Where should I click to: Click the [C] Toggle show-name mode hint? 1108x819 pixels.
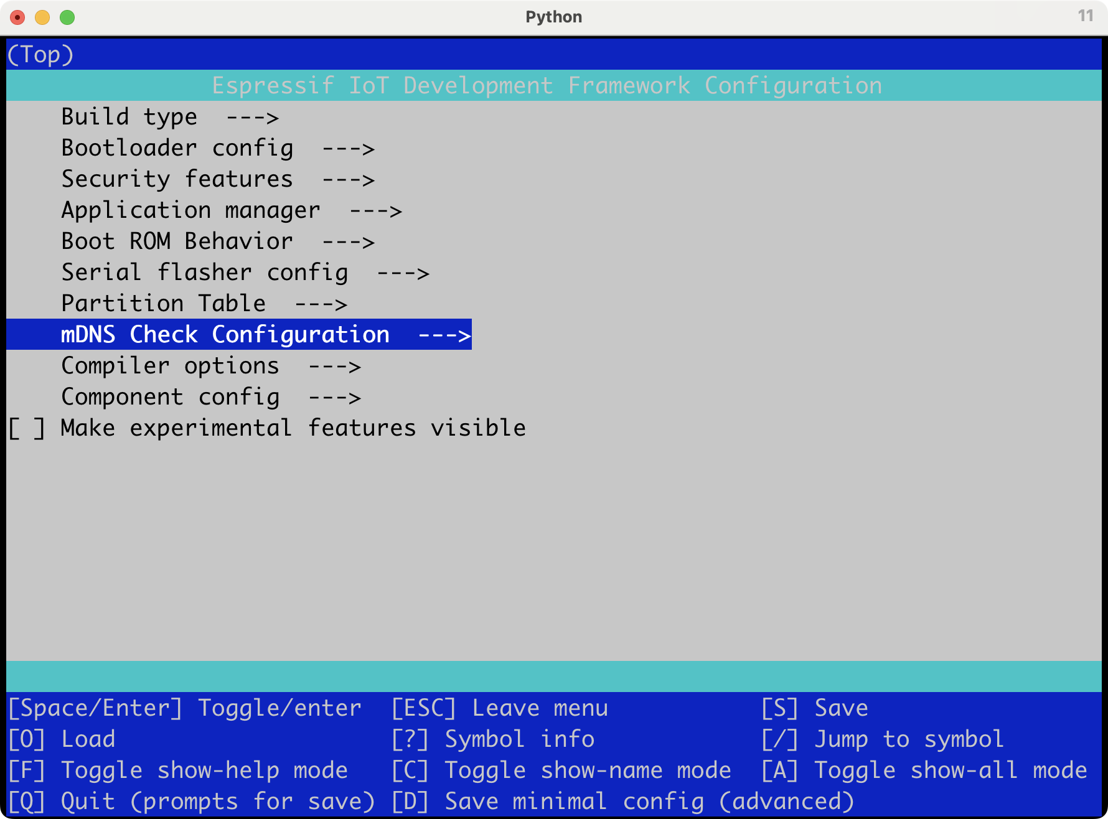click(x=561, y=770)
